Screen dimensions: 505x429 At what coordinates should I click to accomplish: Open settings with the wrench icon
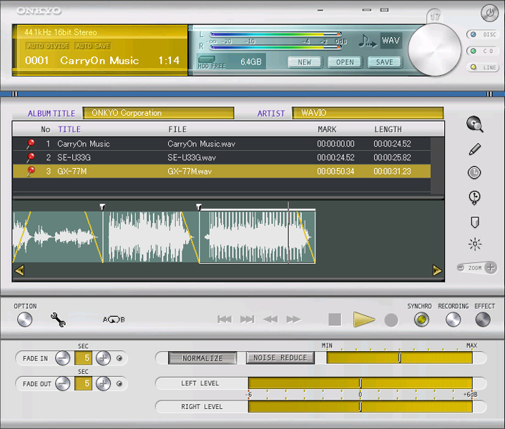(59, 320)
